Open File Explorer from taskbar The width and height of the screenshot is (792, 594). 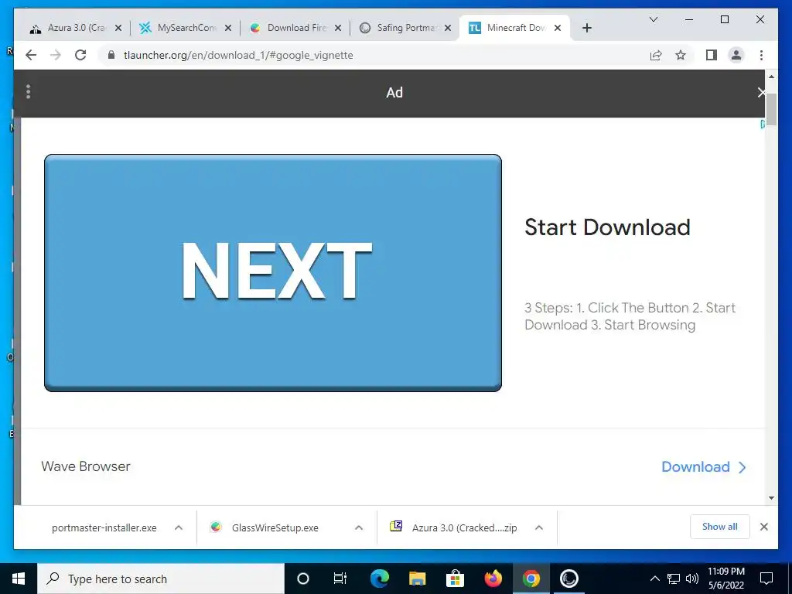tap(417, 579)
